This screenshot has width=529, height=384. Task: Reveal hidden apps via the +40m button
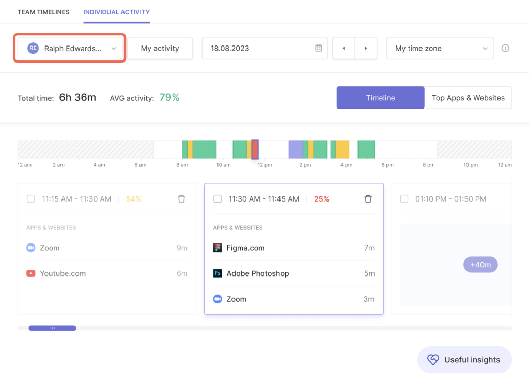point(480,264)
